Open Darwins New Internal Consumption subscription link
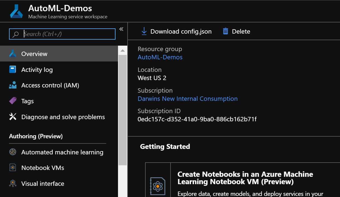This screenshot has height=197, width=340. [x=188, y=99]
